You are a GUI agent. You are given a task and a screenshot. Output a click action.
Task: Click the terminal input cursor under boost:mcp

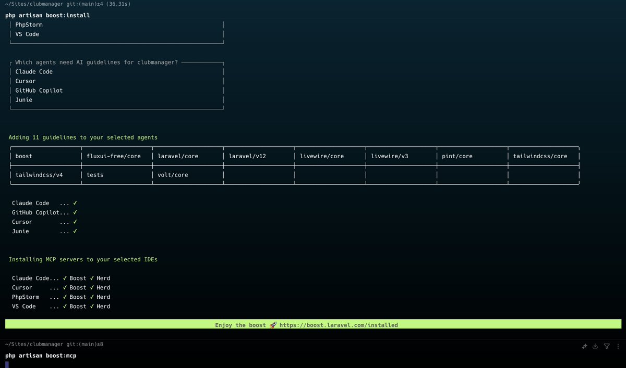tap(7, 364)
